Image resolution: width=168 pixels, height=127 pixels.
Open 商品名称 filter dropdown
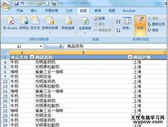pos(130,57)
